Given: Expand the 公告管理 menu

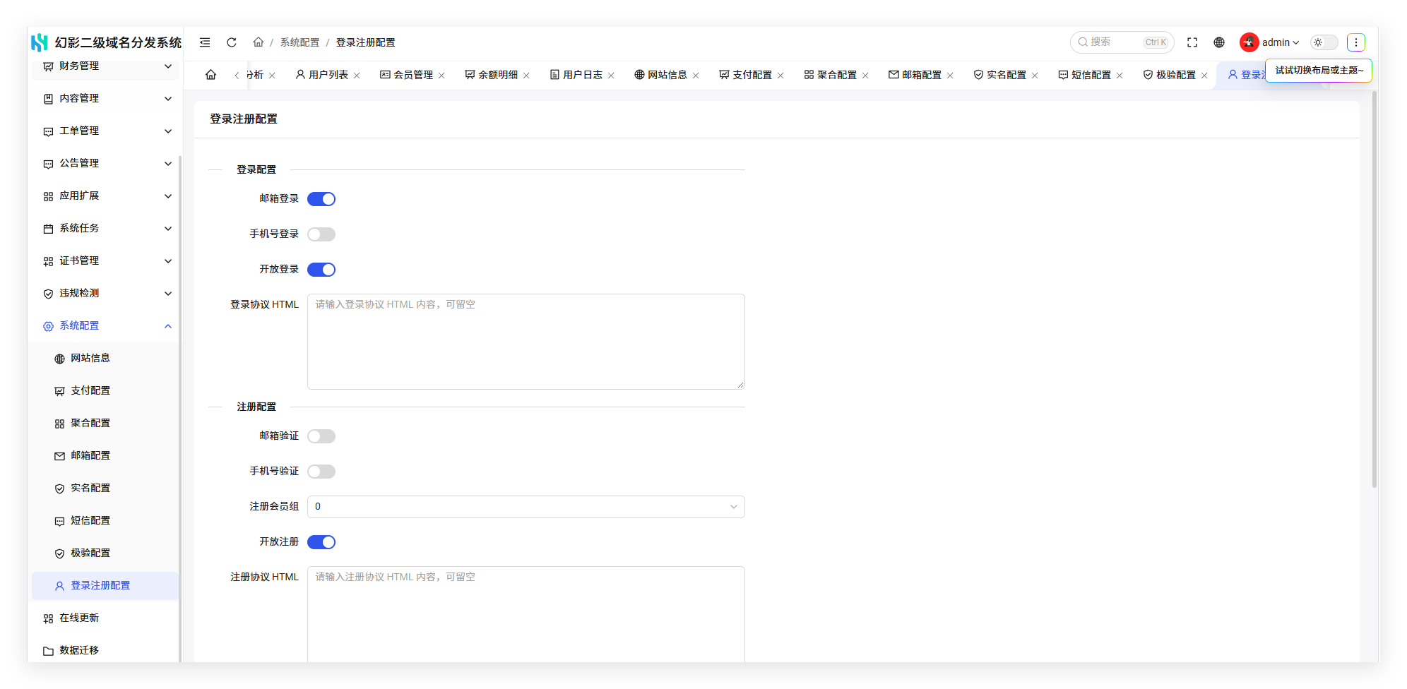Looking at the screenshot, I should pyautogui.click(x=106, y=164).
